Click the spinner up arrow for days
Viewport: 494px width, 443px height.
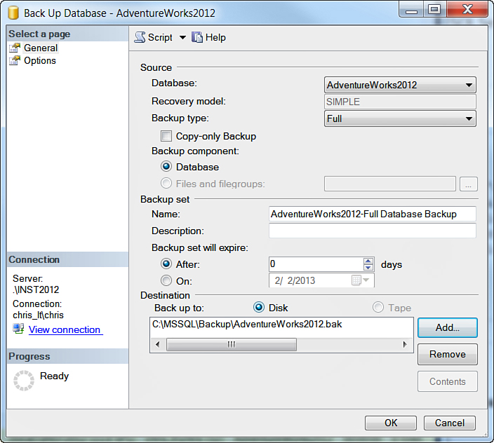368,261
